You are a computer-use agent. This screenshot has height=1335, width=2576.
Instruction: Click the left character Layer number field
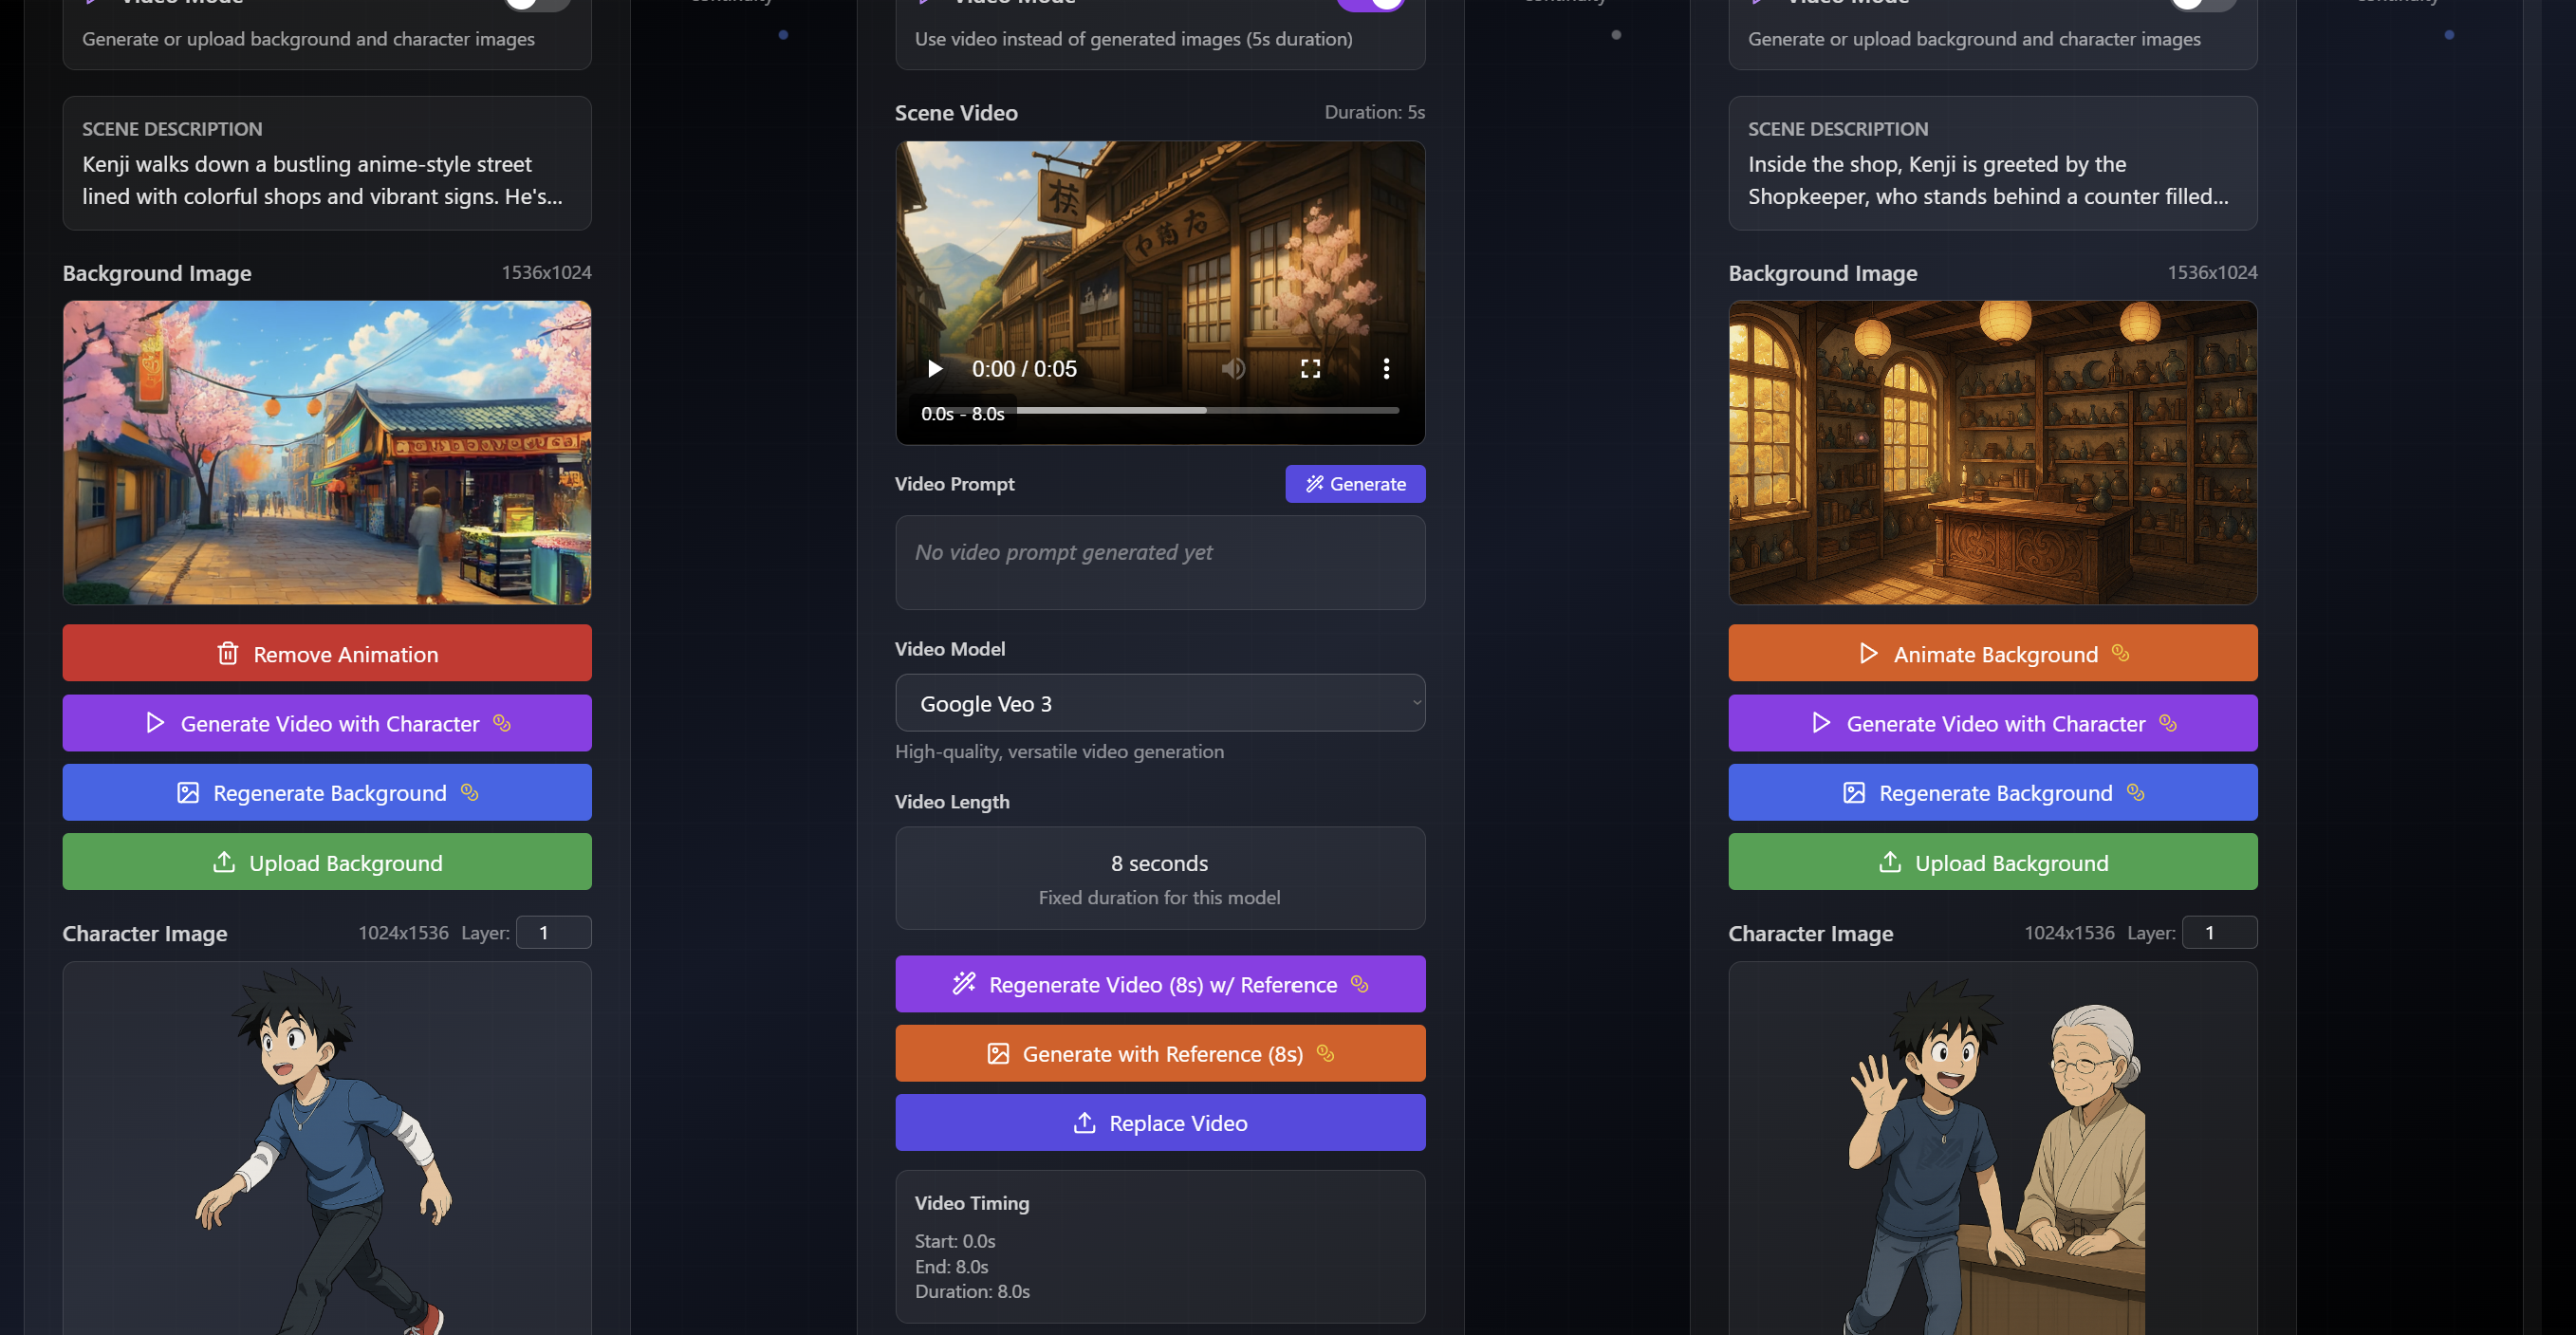click(554, 933)
